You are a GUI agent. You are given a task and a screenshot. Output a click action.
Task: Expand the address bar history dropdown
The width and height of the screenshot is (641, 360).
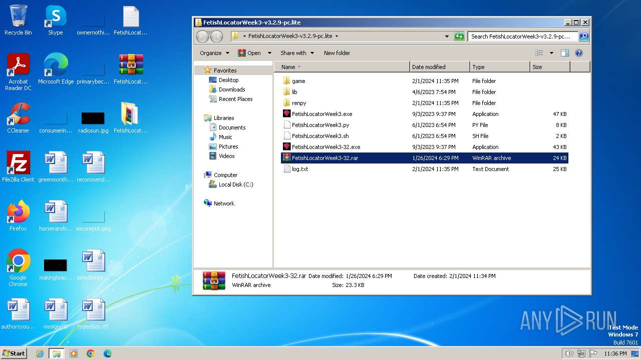tap(447, 36)
